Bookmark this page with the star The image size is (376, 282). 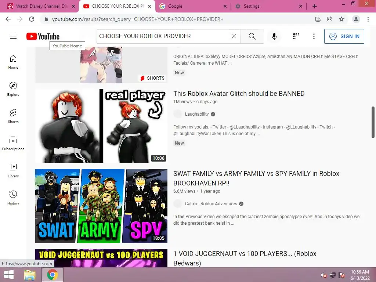click(341, 19)
